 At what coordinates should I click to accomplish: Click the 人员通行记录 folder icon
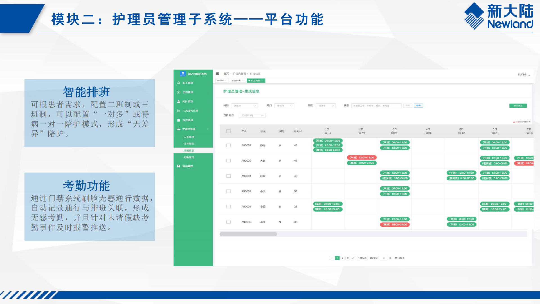pos(179,111)
